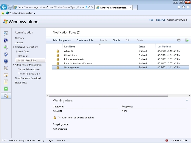The height and width of the screenshot is (143, 191).
Task: Open the Alerts workspace icon
Action: coord(6,61)
